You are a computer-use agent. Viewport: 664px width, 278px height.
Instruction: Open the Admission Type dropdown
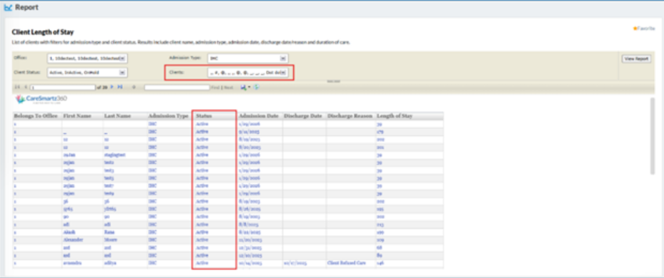pyautogui.click(x=283, y=58)
